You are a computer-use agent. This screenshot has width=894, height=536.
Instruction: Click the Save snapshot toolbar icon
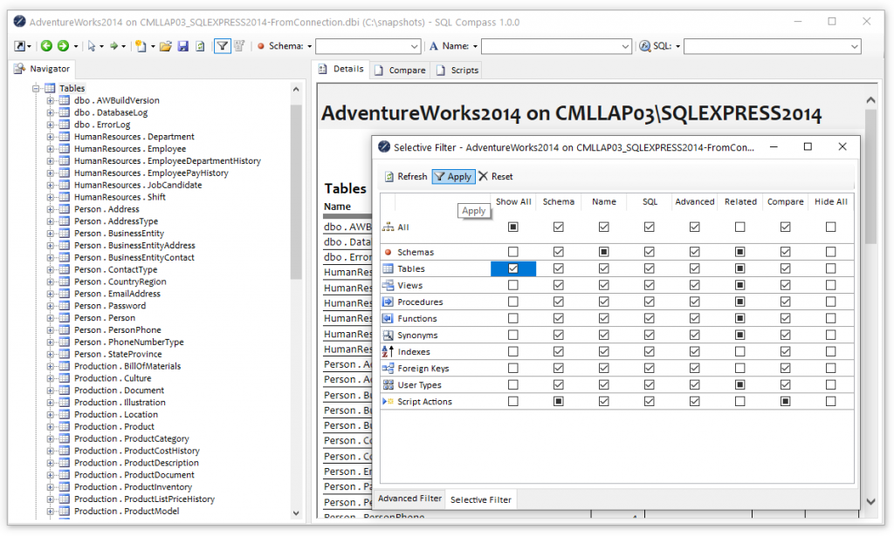183,46
